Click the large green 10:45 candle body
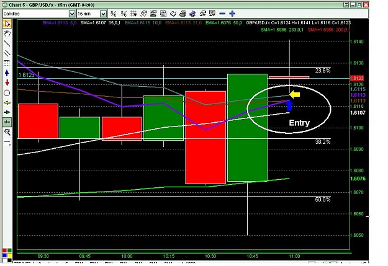Viewport: 388px width, 266px height. [x=247, y=128]
